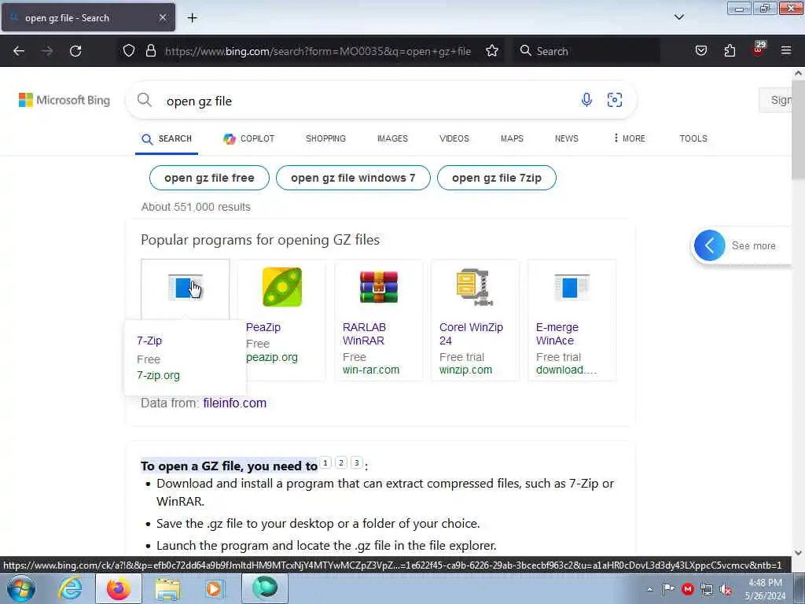Expand the More menu

630,138
